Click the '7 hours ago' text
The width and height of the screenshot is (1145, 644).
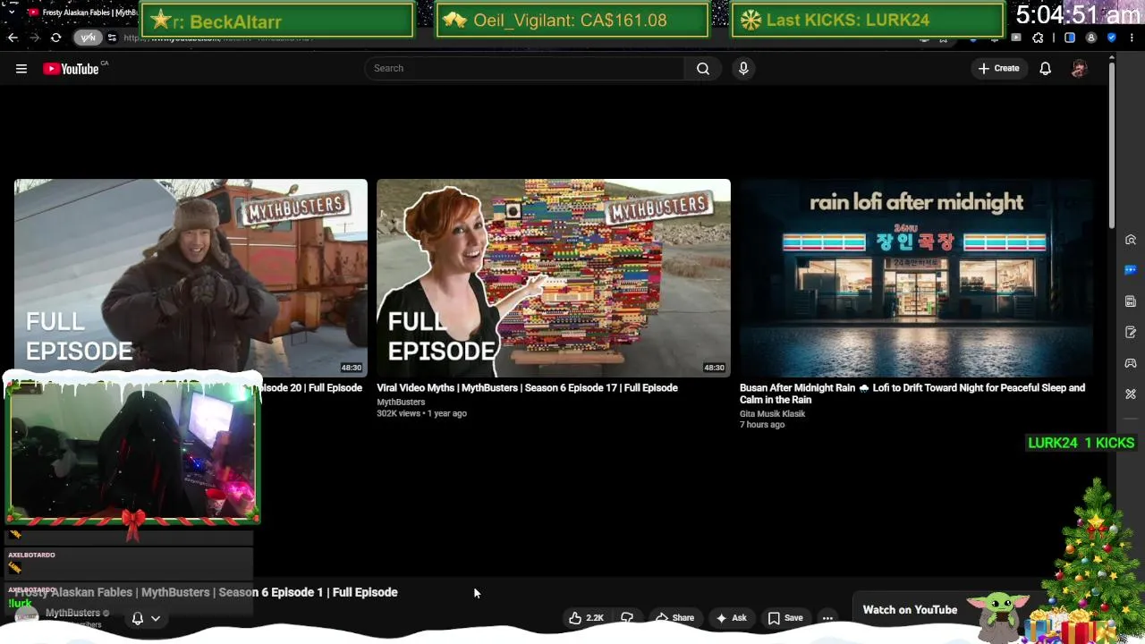coord(762,425)
